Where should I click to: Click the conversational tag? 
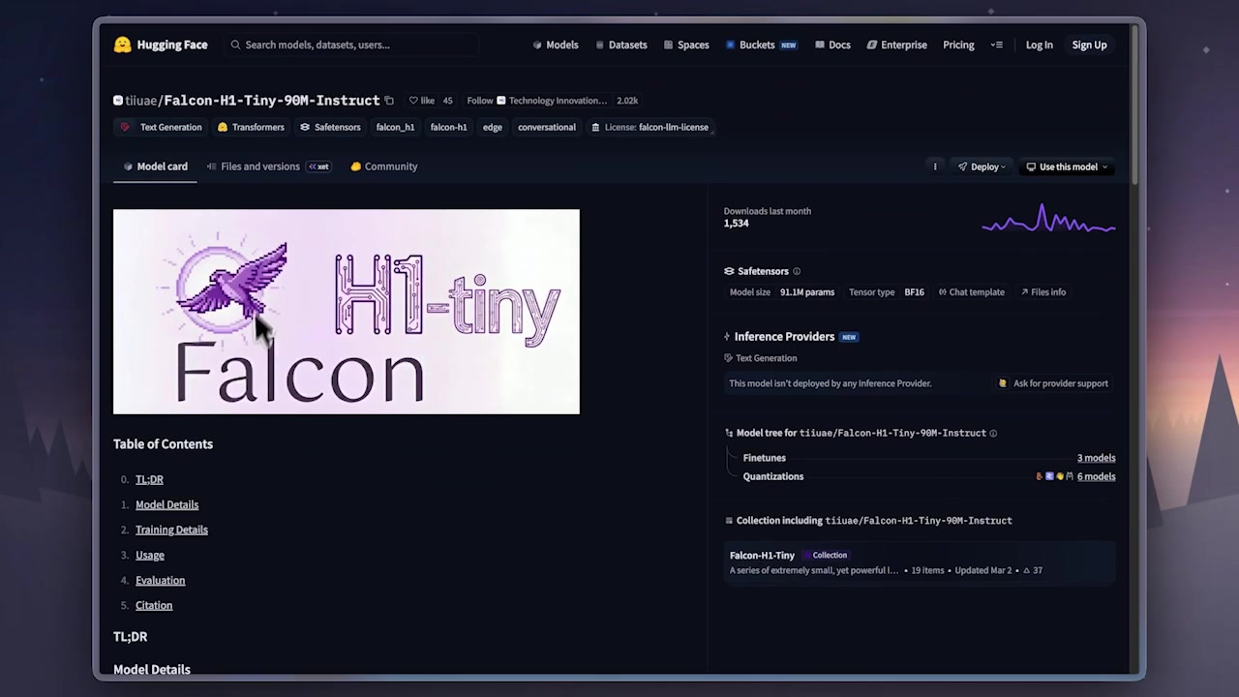[547, 127]
